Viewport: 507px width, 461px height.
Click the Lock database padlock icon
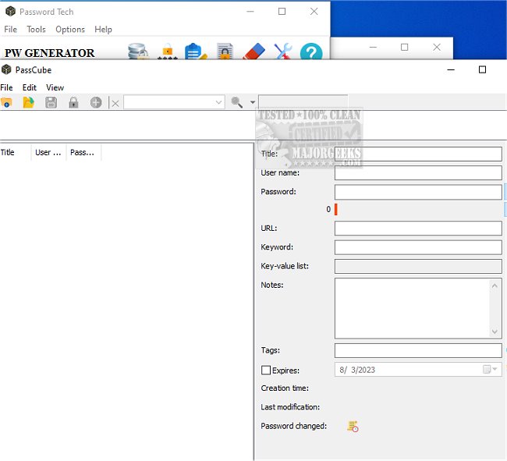[73, 102]
